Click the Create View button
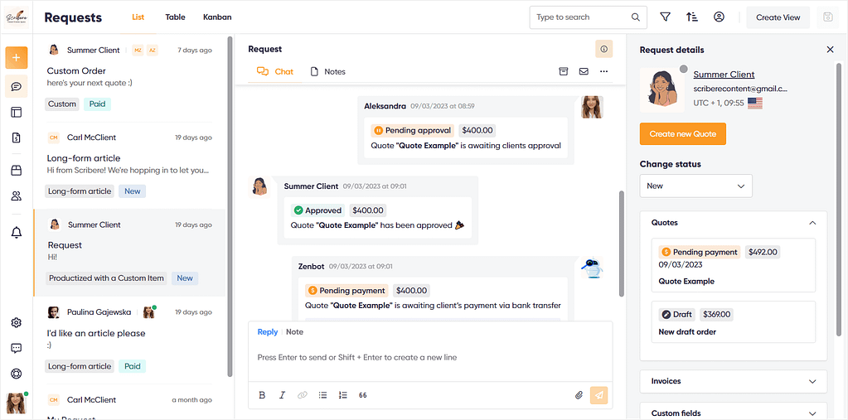Viewport: 848px width, 420px height. pyautogui.click(x=778, y=17)
